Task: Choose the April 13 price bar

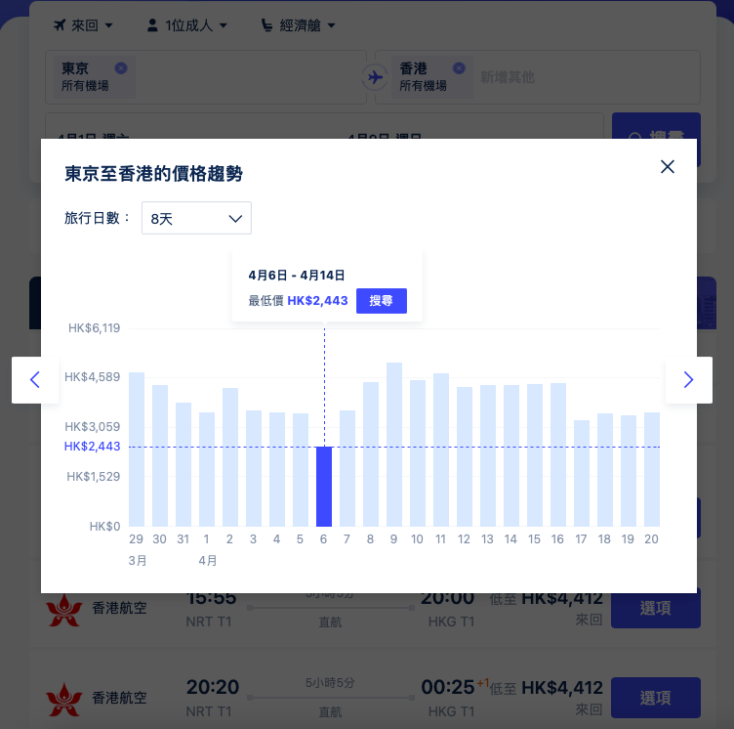Action: 488,455
